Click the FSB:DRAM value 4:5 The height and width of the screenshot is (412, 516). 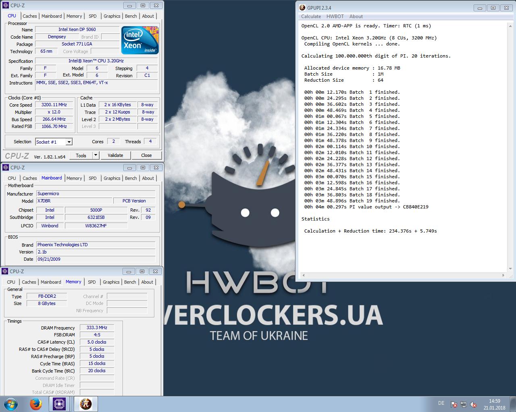[97, 335]
